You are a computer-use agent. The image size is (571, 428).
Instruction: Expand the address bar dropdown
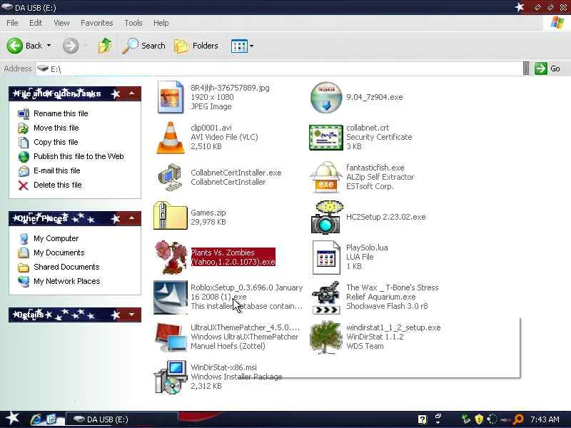[526, 68]
